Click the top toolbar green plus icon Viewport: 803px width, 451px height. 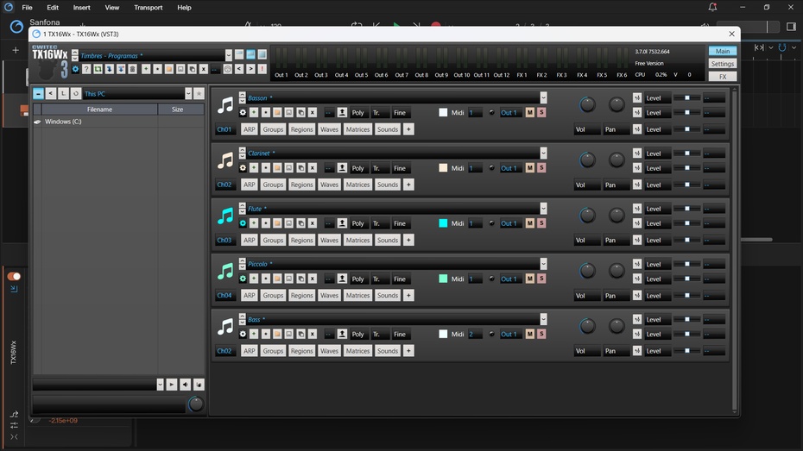click(x=146, y=69)
